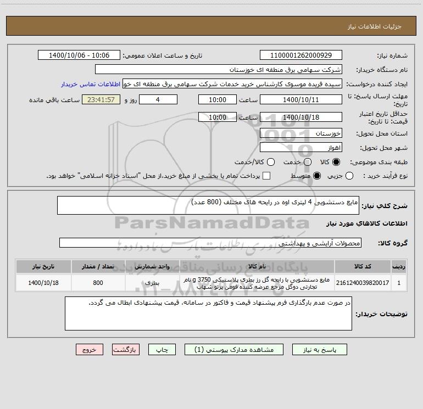Click the price validity date 1400/10/18 field

click(x=301, y=117)
